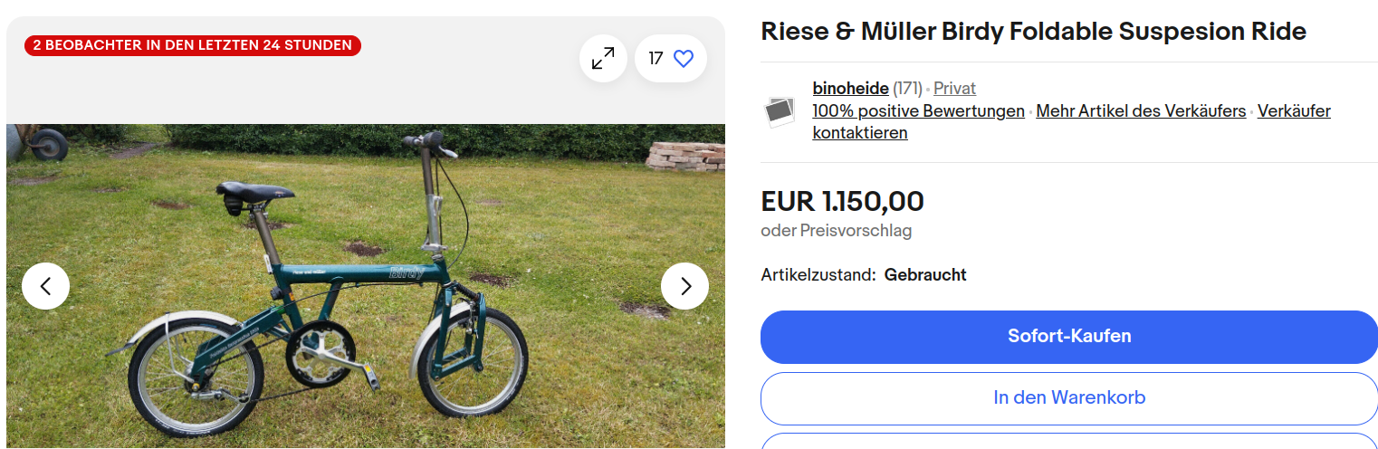1378x449 pixels.
Task: Show the previous product photo
Action: (x=45, y=286)
